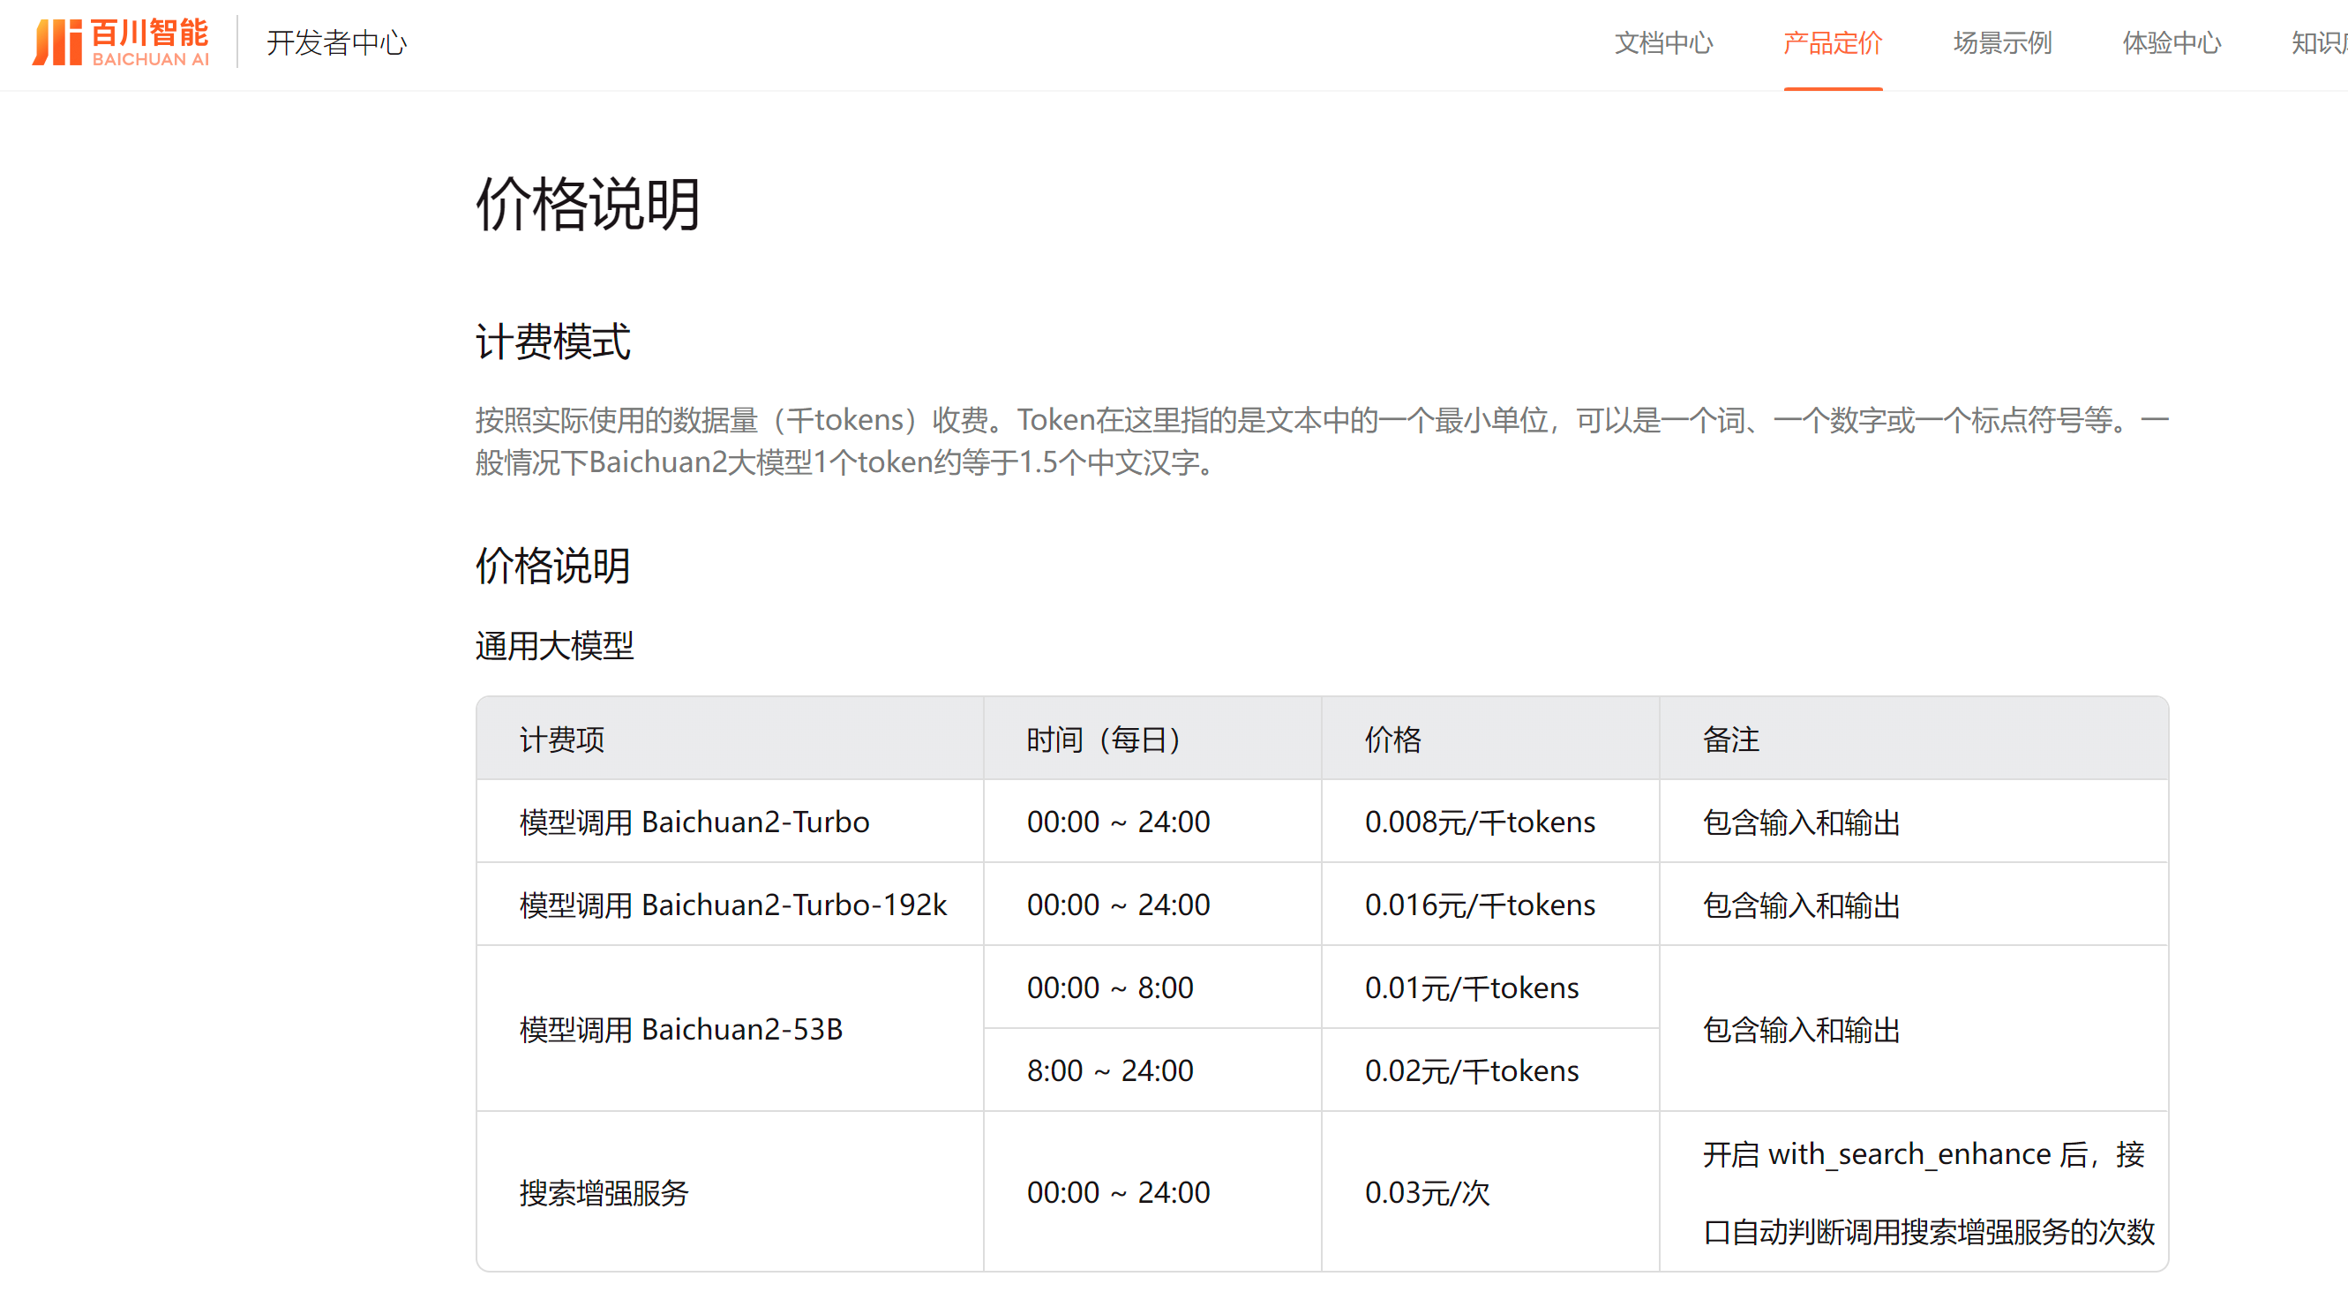Screen dimensions: 2348x1299
Task: Click the 计费模式 section heading
Action: coord(552,342)
